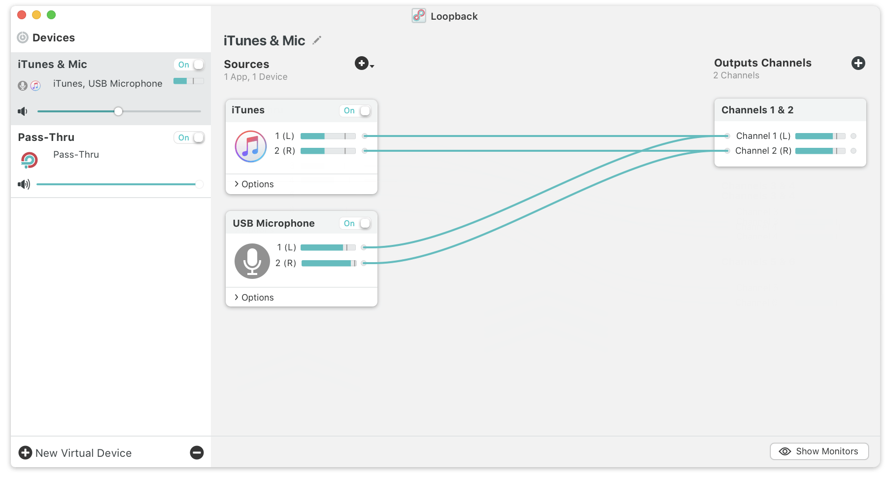
Task: Click the iTunes app icon in Sources
Action: click(x=251, y=146)
